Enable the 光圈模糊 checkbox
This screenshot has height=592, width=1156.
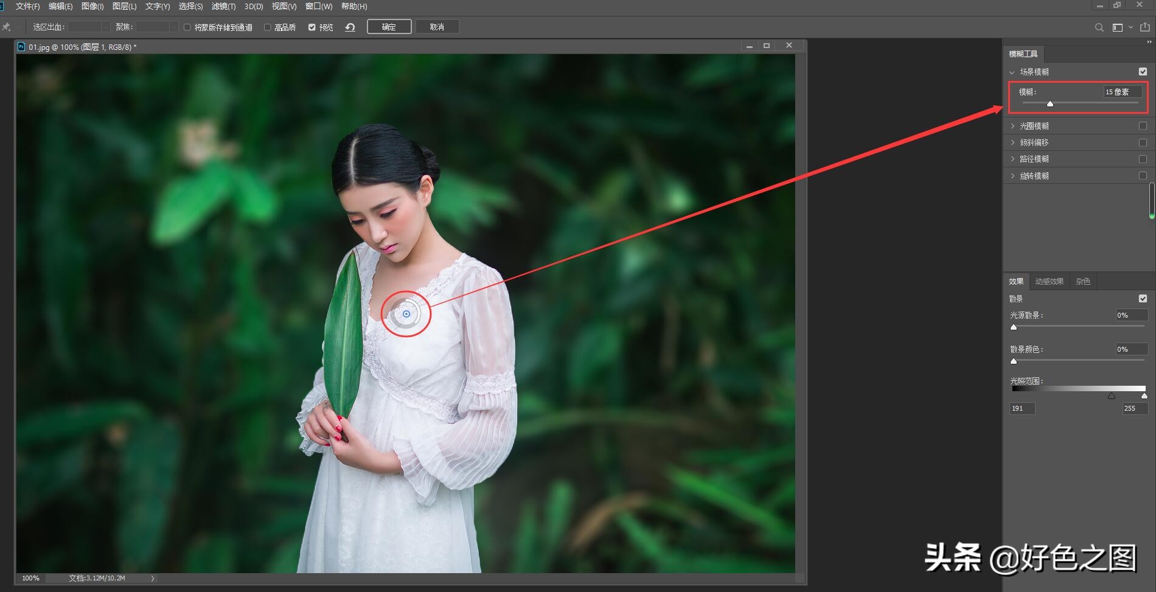coord(1143,126)
